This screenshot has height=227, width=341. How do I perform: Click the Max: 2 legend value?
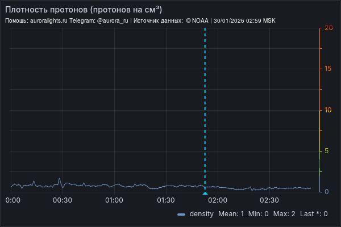click(284, 215)
